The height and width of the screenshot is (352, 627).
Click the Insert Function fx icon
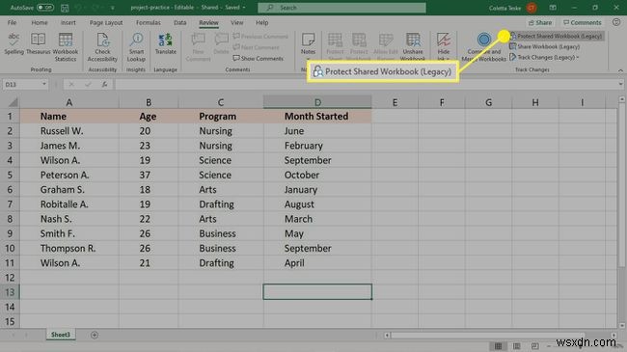[104, 85]
